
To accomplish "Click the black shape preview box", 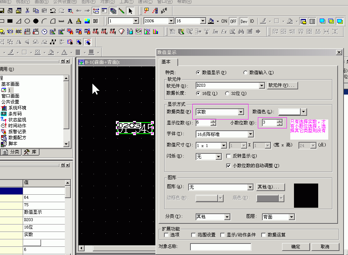I will click(306, 195).
